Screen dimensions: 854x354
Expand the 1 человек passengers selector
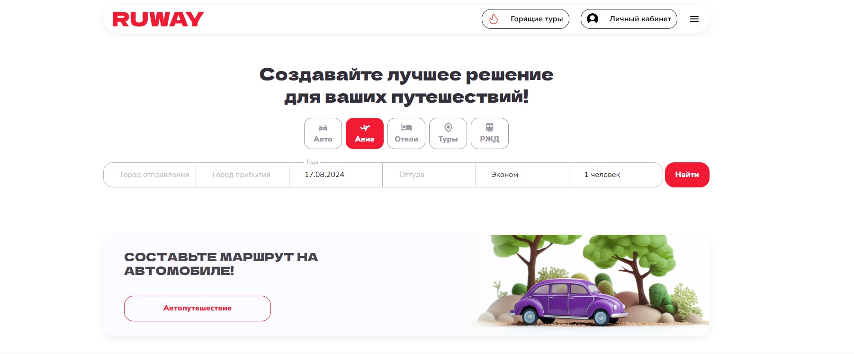(616, 175)
